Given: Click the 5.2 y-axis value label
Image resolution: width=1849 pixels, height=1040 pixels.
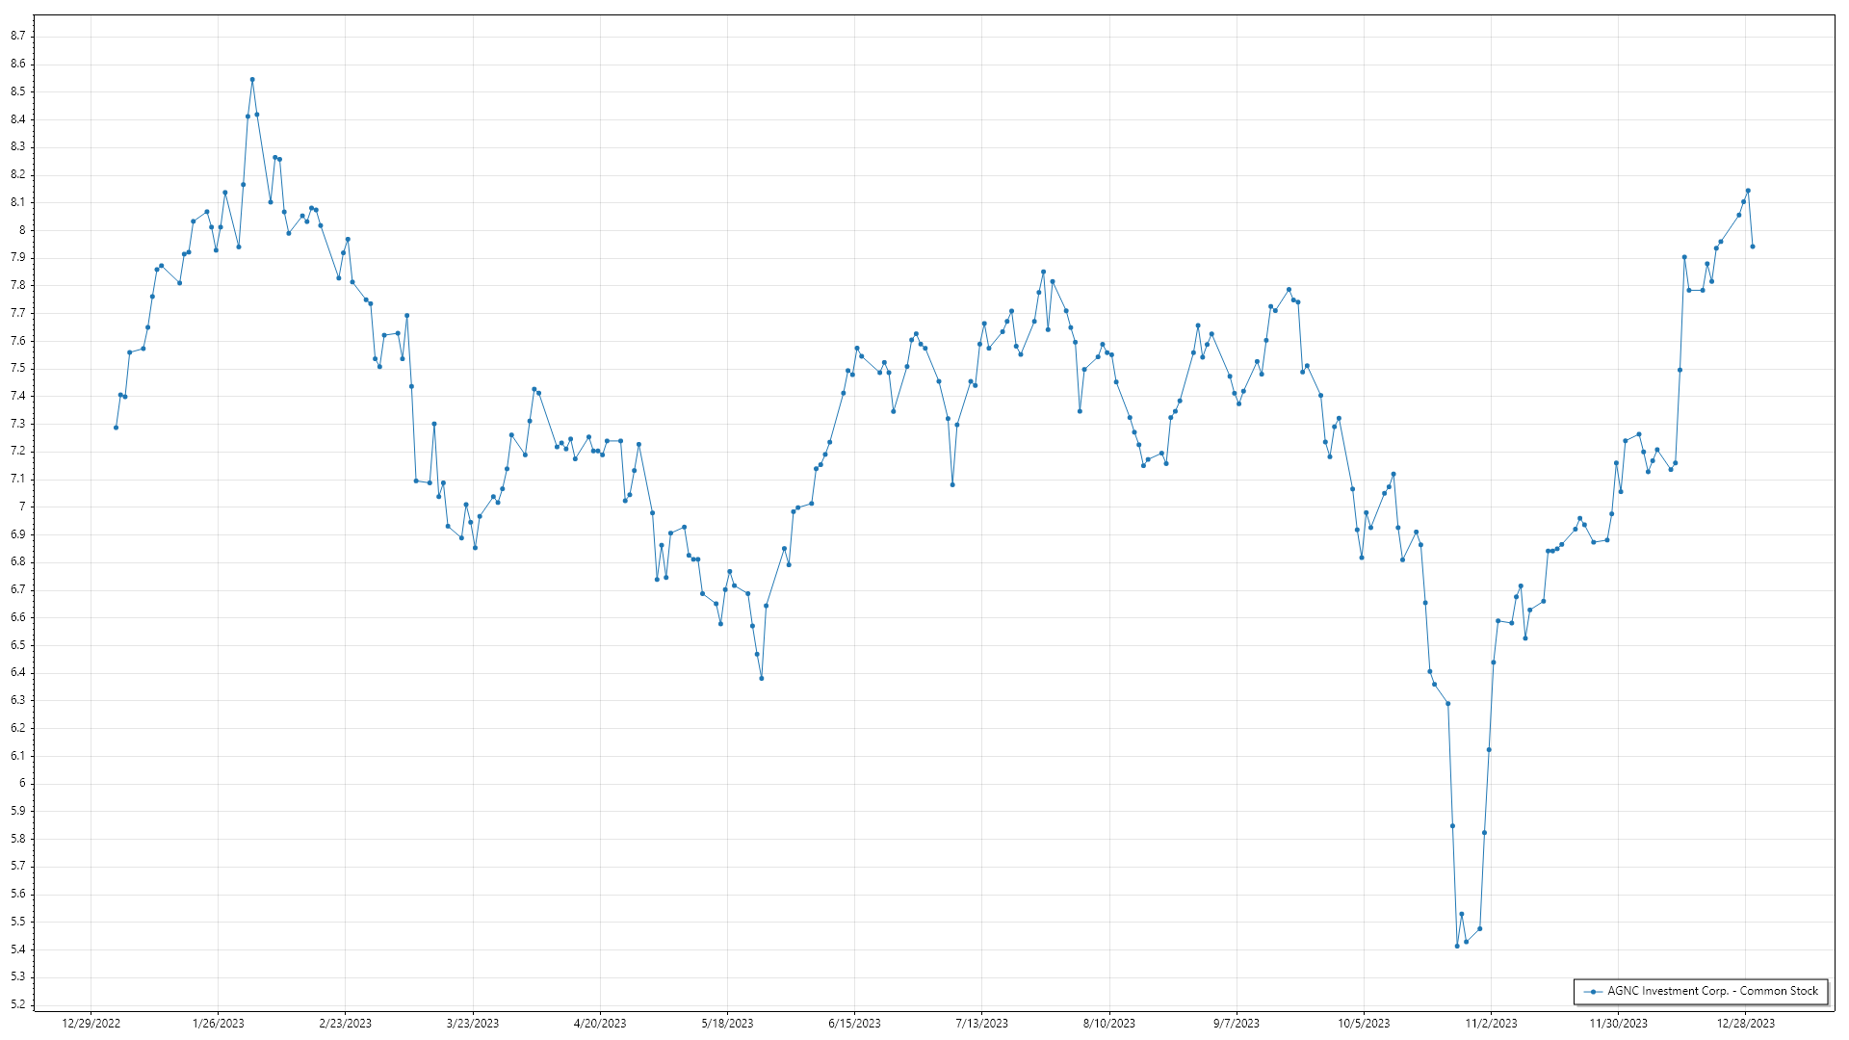Looking at the screenshot, I should click(18, 1004).
